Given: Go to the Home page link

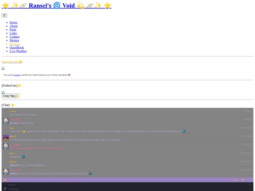Looking at the screenshot, I should pyautogui.click(x=13, y=23).
